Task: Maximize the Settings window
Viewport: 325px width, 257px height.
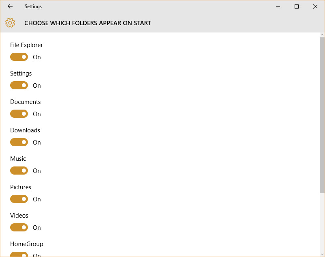Action: pos(297,6)
